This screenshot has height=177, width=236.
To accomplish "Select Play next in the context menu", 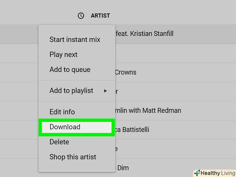I will coord(63,55).
